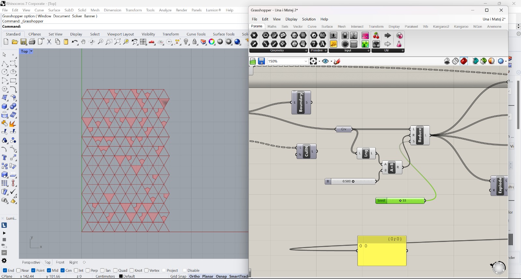The image size is (521, 279).
Task: Switch to the Kangaroo2 component tab
Action: [441, 27]
